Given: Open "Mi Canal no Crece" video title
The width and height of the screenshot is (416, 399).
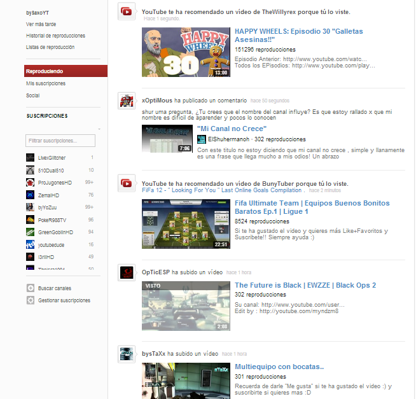Looking at the screenshot, I should point(232,129).
